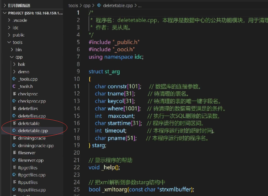Collapse the cpp folder chevron
Screen dimensions: 268x196
(x=12, y=57)
